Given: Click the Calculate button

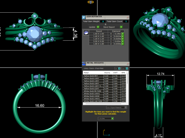Looking at the screenshot, I should tap(106, 118).
